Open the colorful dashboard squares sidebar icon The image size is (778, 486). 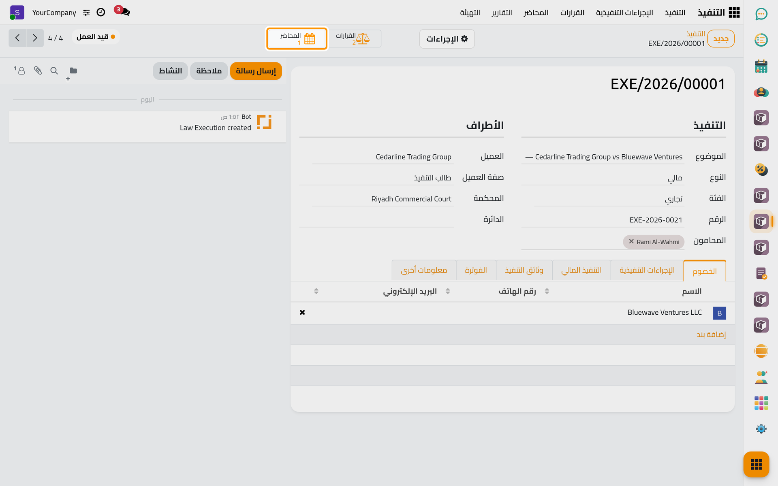click(x=761, y=403)
